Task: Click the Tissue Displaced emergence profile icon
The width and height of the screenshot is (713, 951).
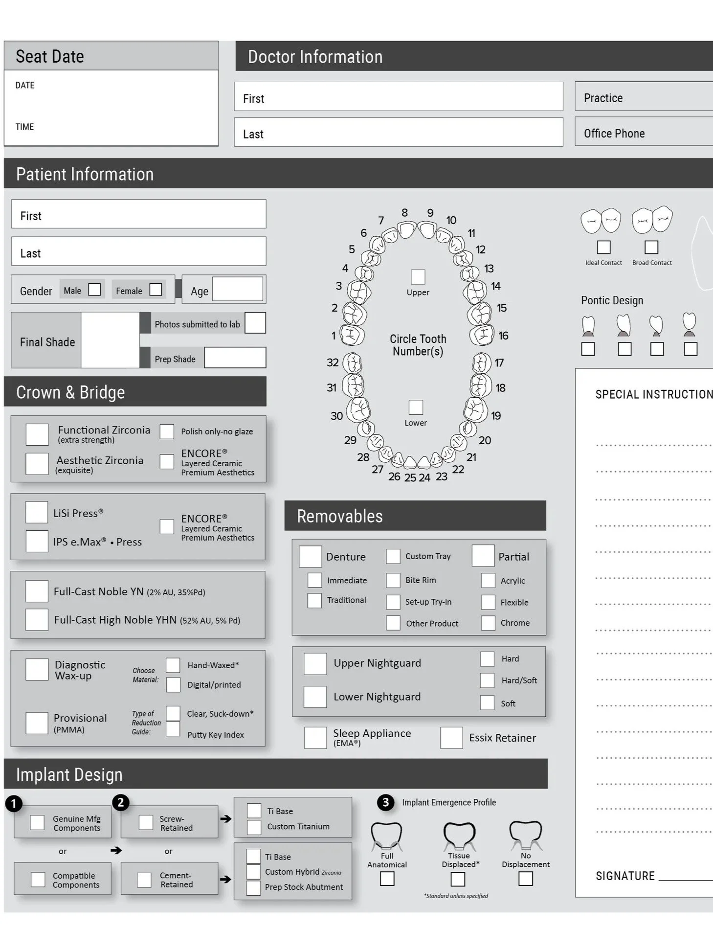Action: [459, 836]
